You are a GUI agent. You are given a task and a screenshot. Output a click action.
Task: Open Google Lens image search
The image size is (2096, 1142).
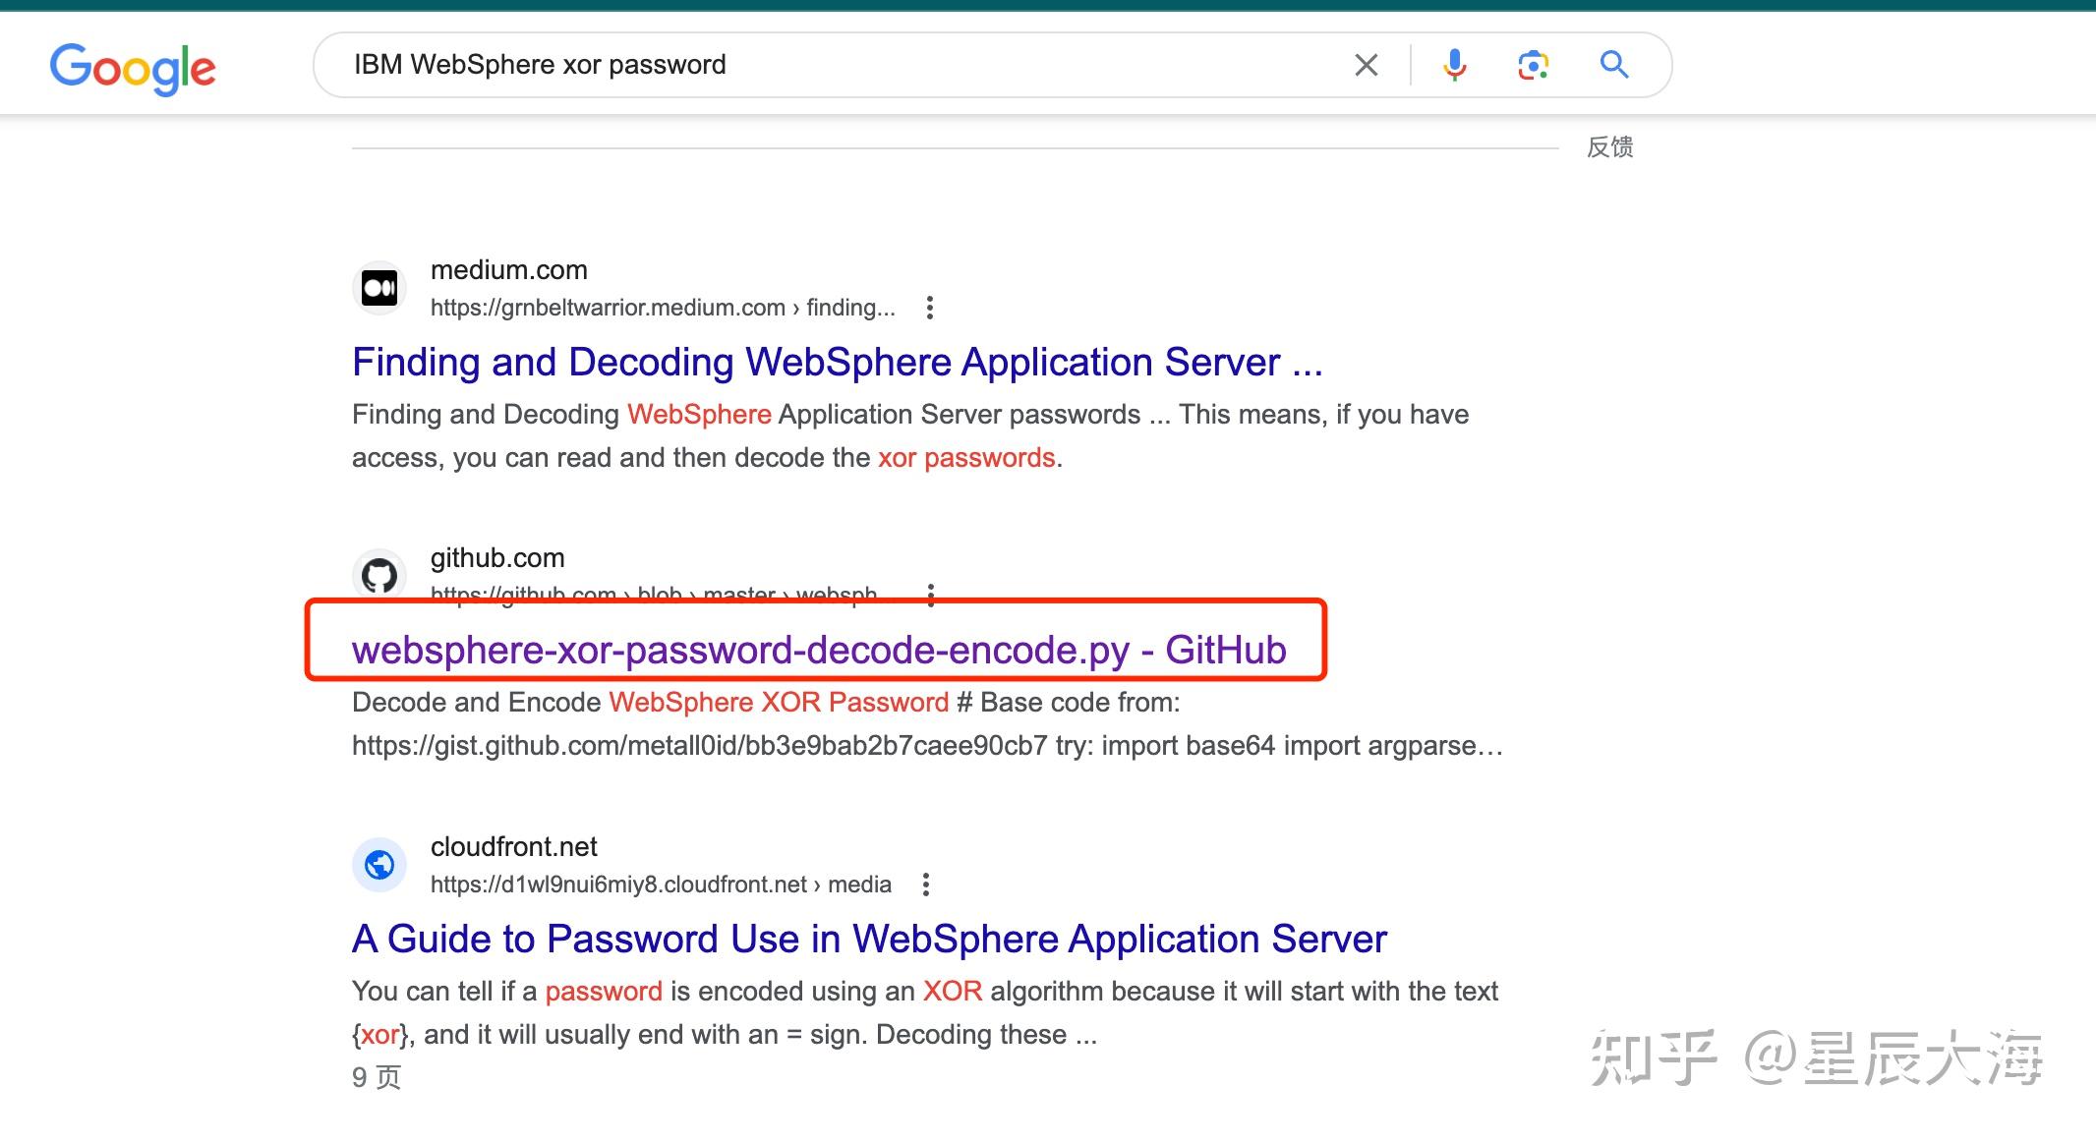click(1533, 65)
